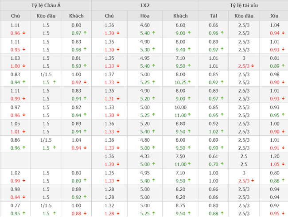The width and height of the screenshot is (288, 217).
Task: Click the red down arrow beside 1.28
Action: click(x=118, y=213)
